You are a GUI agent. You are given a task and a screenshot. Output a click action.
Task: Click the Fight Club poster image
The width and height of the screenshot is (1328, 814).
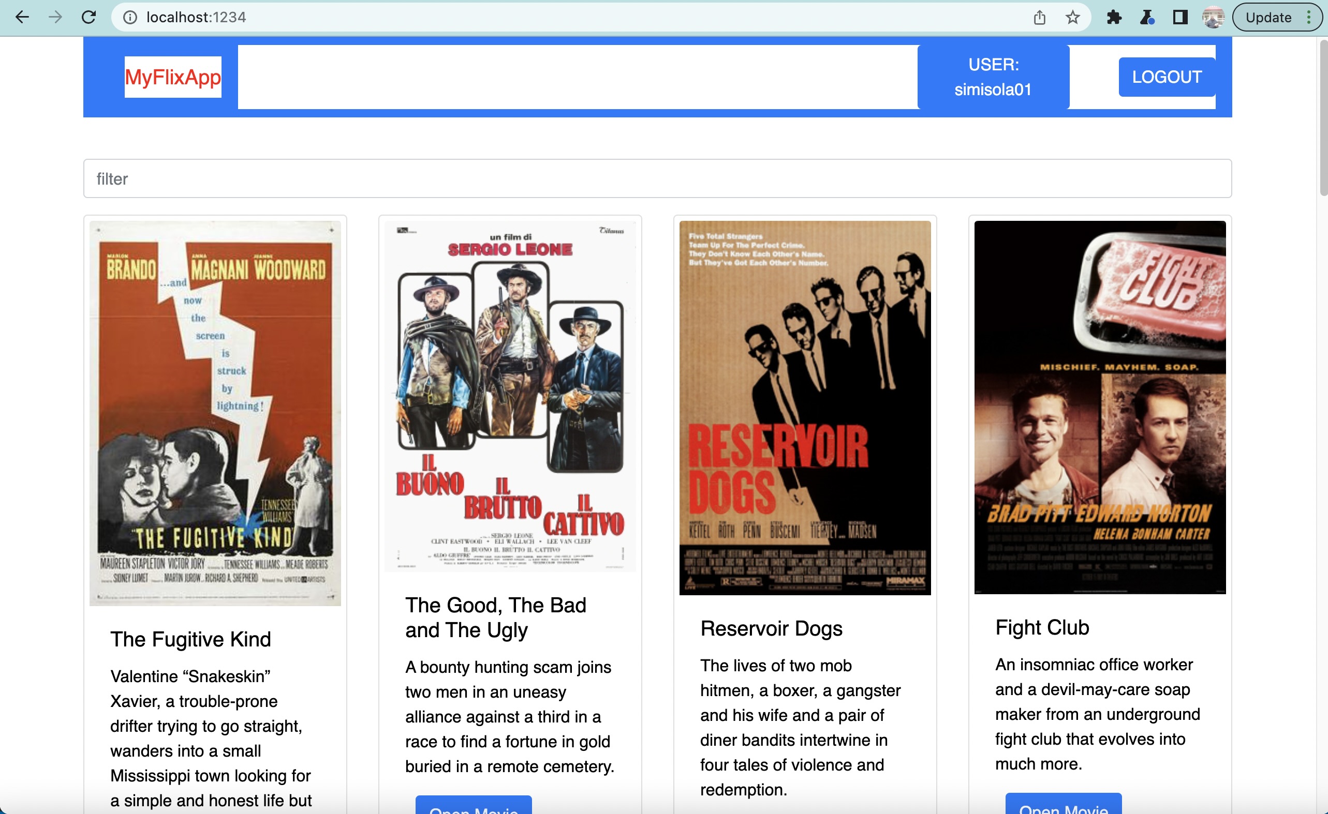1100,408
